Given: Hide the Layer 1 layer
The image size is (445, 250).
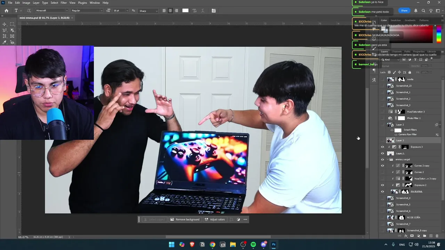Looking at the screenshot, I should (x=382, y=153).
